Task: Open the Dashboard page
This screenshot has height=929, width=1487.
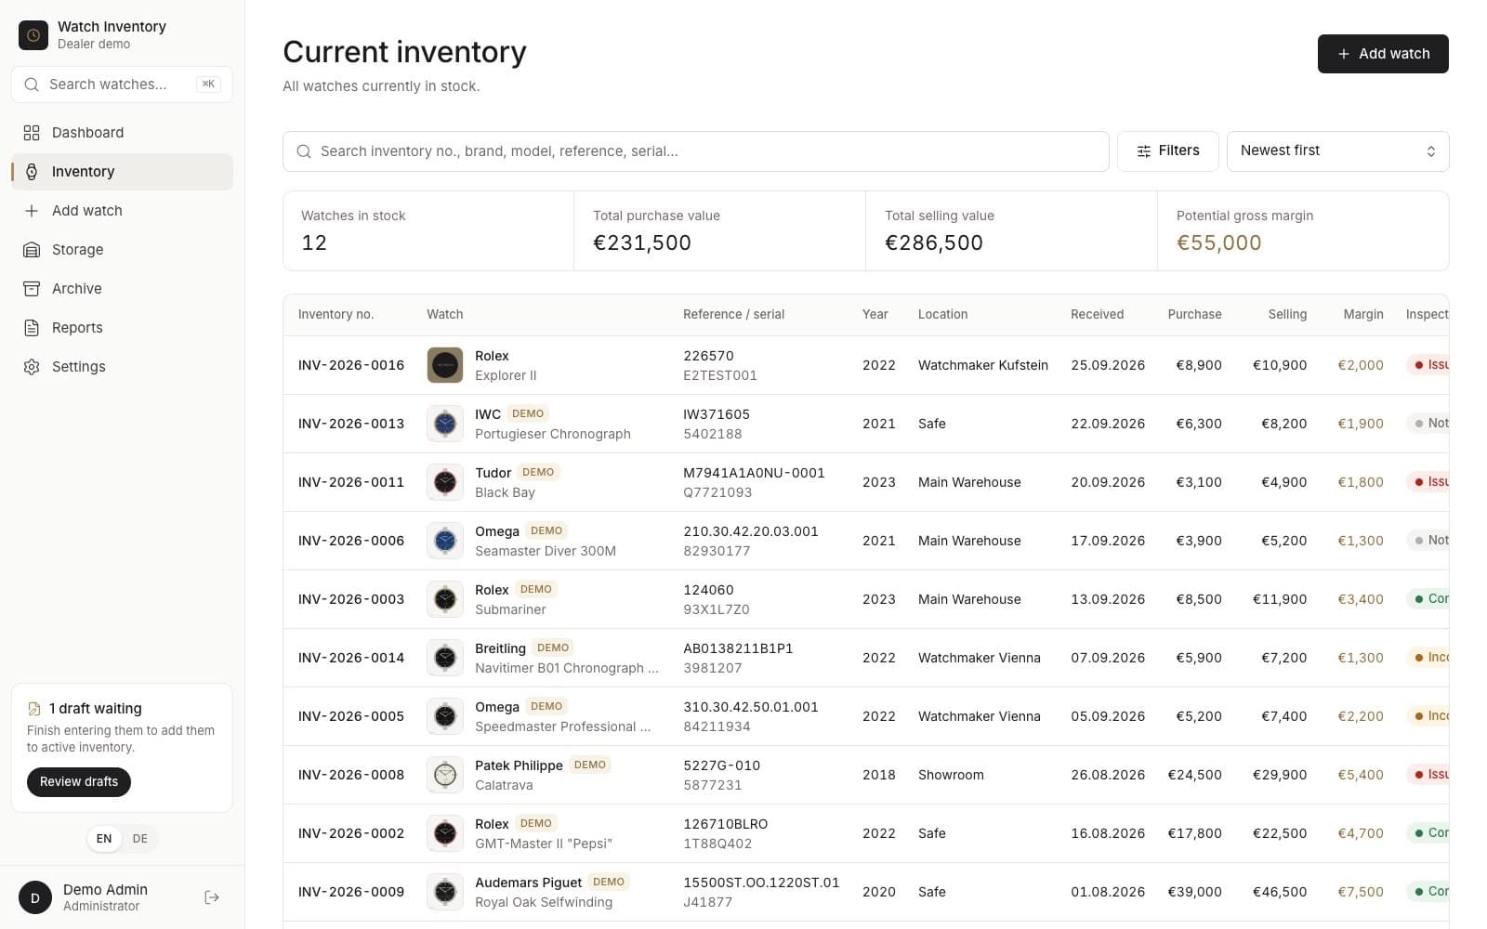Action: coord(122,133)
